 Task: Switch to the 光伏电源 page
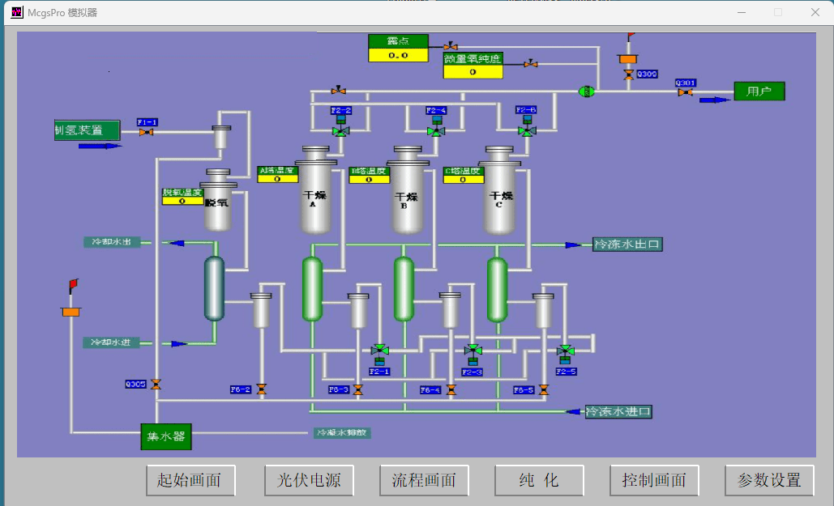(304, 480)
